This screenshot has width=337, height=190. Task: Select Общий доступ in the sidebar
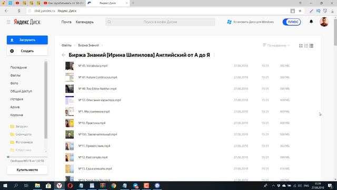pyautogui.click(x=21, y=91)
